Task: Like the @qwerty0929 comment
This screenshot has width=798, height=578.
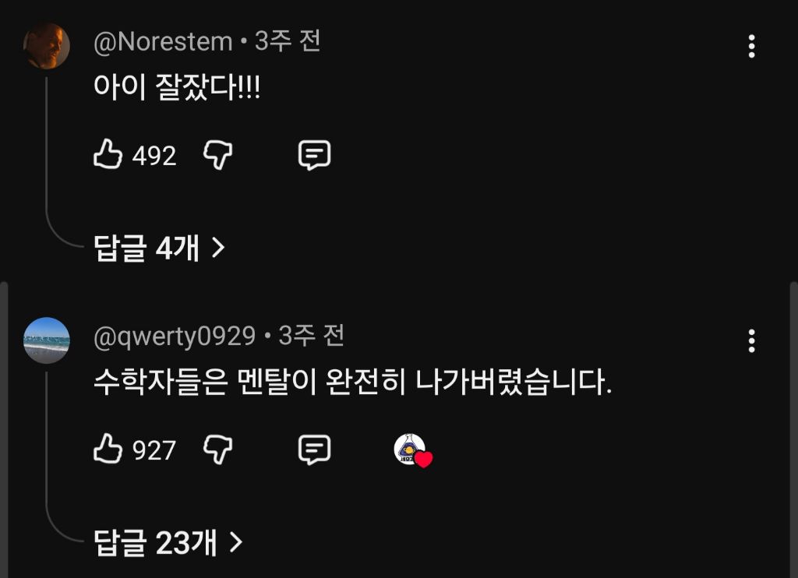Action: pyautogui.click(x=108, y=449)
